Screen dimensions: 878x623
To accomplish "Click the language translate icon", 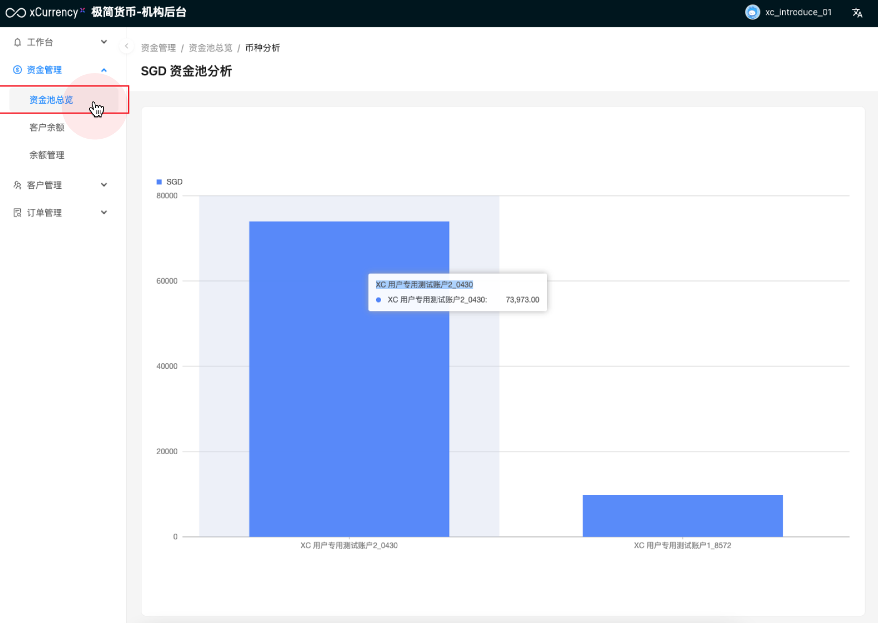I will pos(857,13).
